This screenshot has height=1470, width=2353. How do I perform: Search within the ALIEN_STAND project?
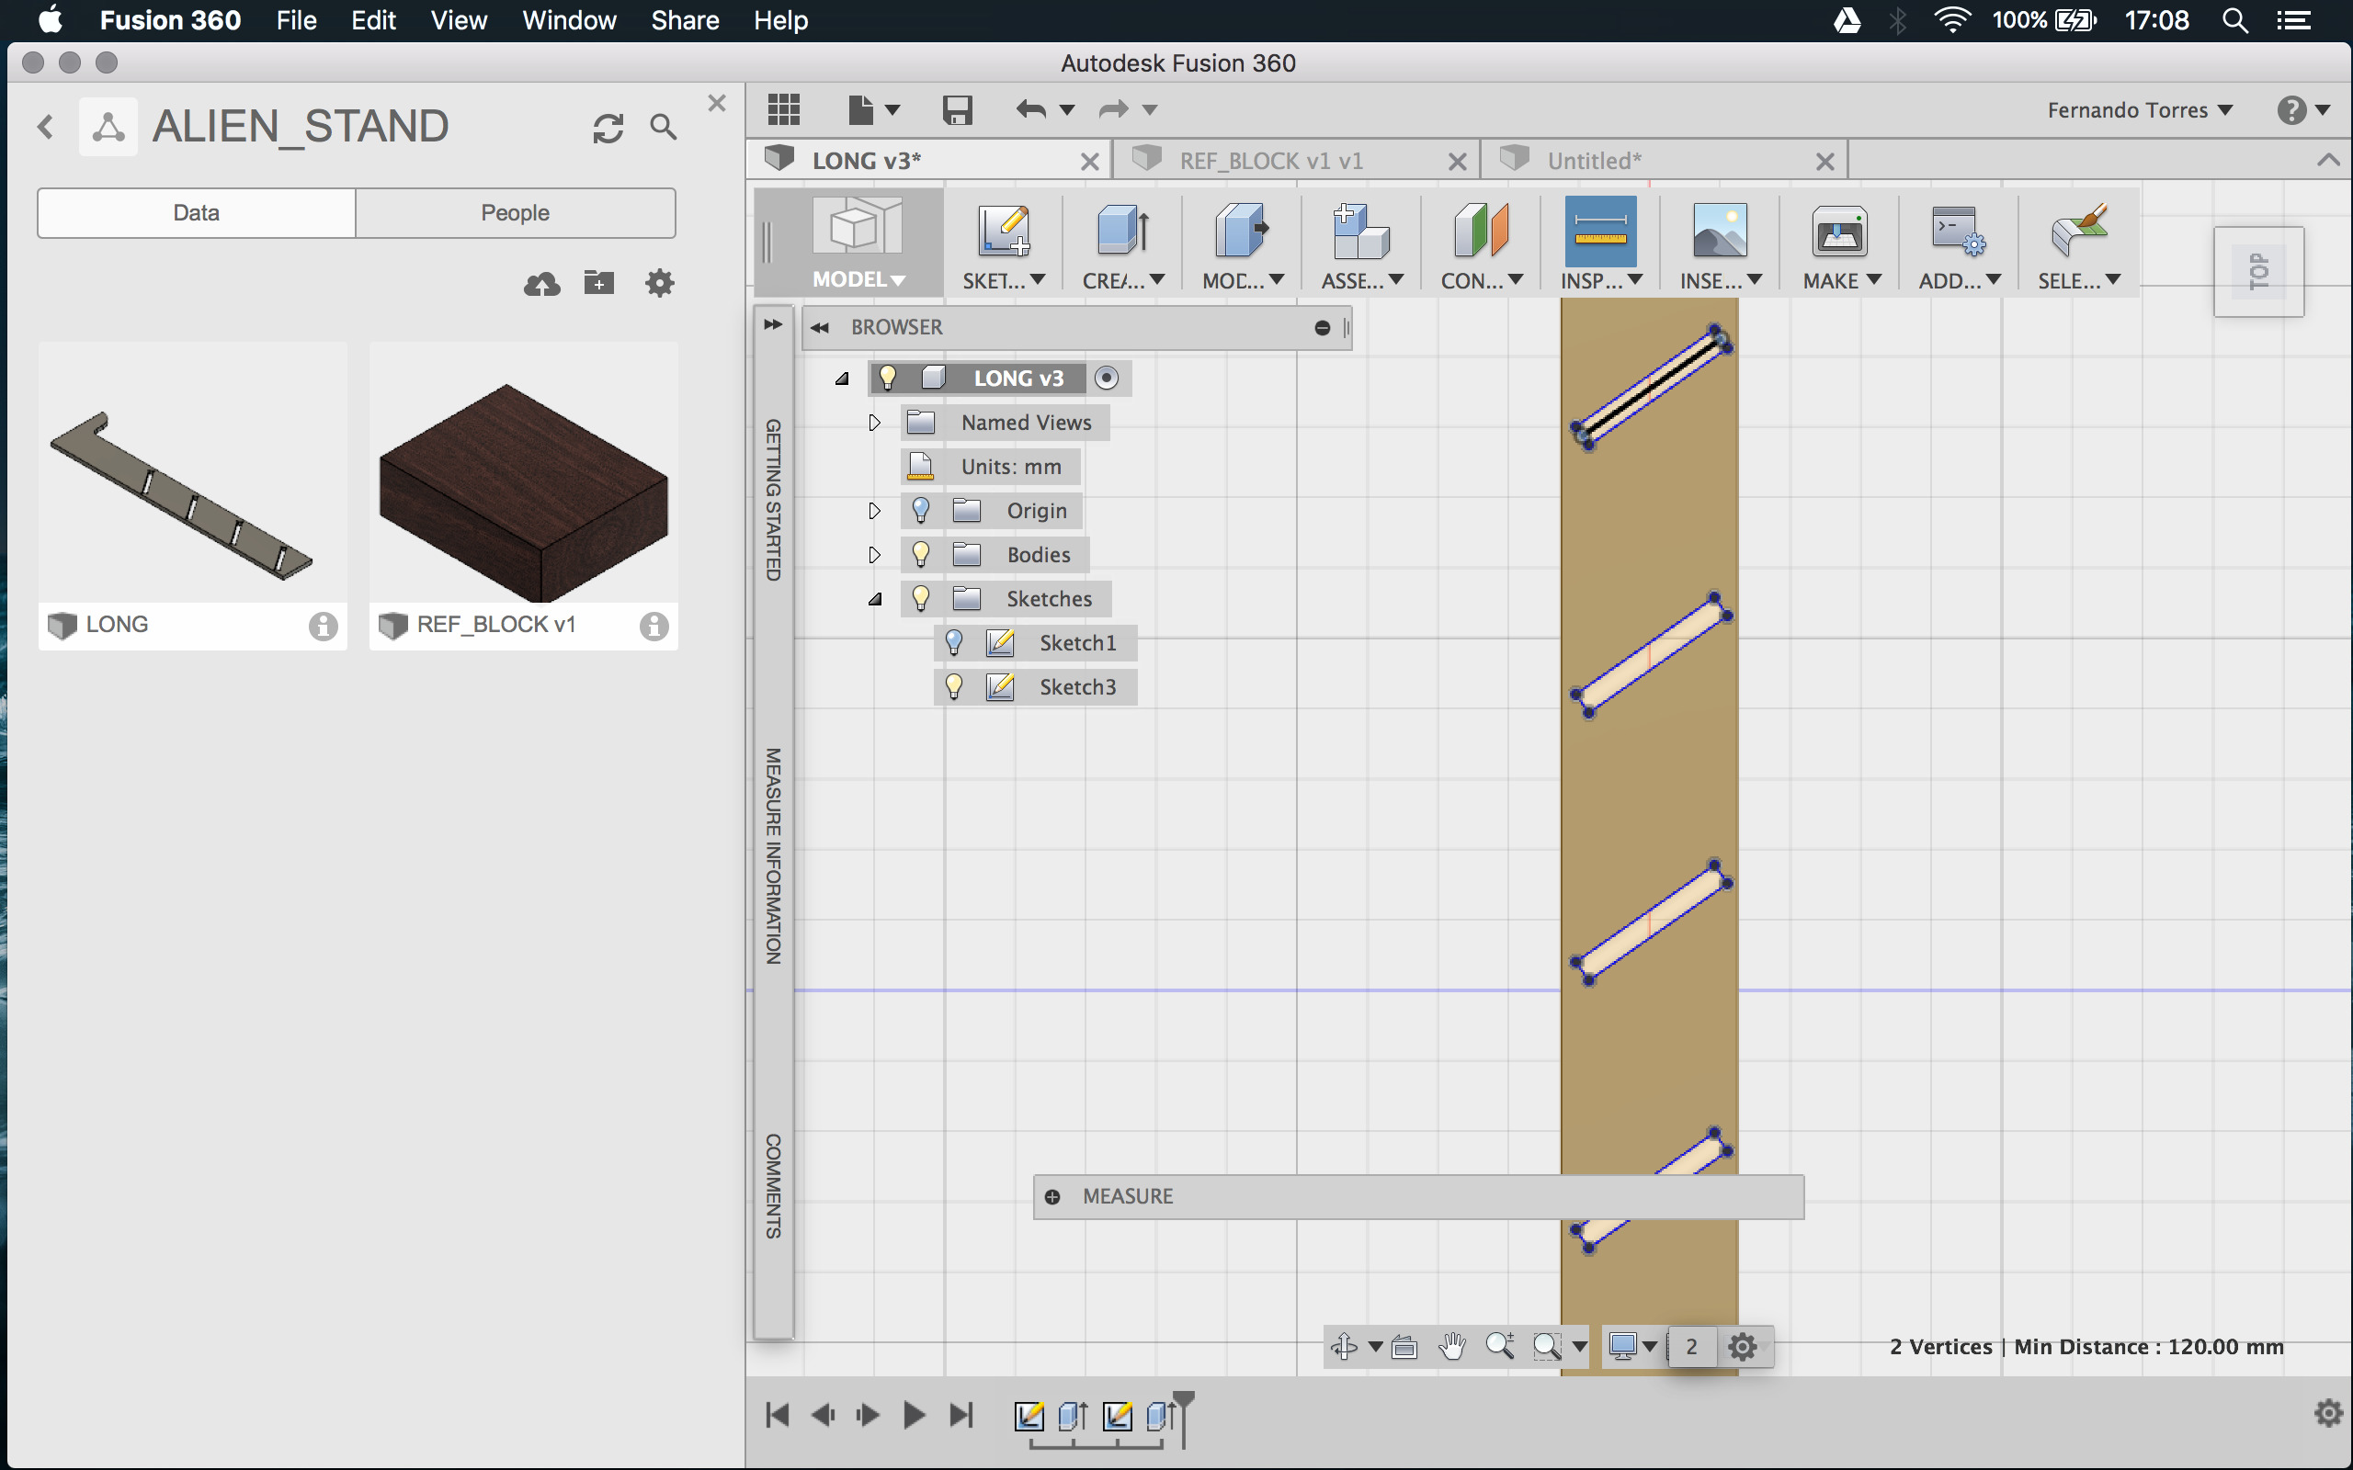pos(663,127)
